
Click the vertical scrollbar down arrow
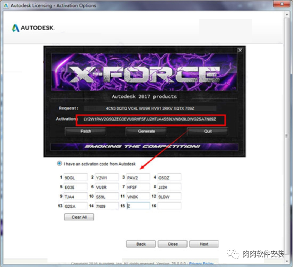(x=287, y=261)
